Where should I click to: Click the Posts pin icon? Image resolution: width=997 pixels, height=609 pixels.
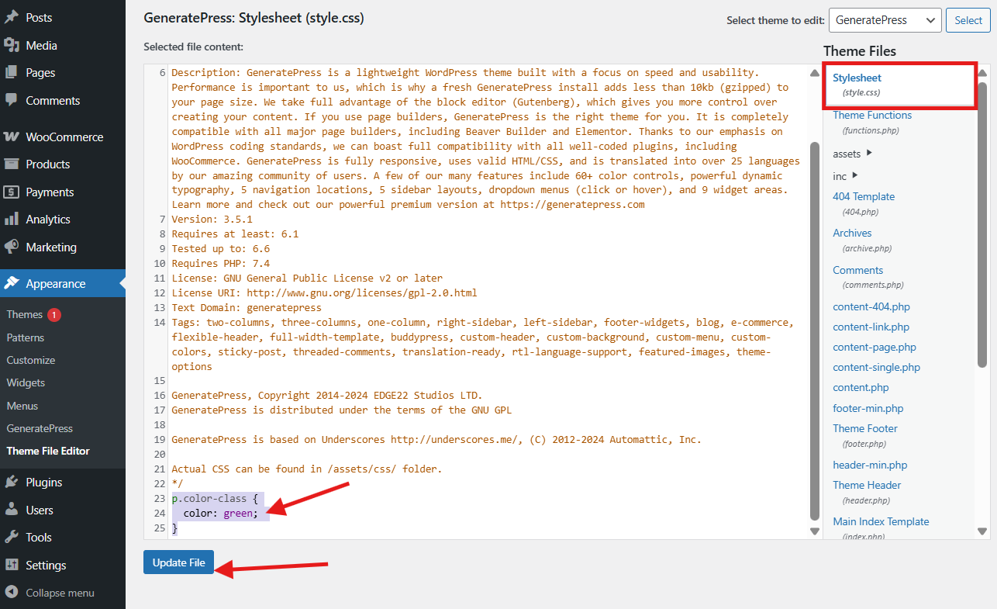pyautogui.click(x=12, y=17)
